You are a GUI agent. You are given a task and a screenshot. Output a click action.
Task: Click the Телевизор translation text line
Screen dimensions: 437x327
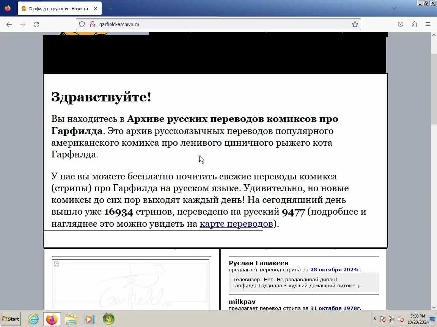(285, 279)
